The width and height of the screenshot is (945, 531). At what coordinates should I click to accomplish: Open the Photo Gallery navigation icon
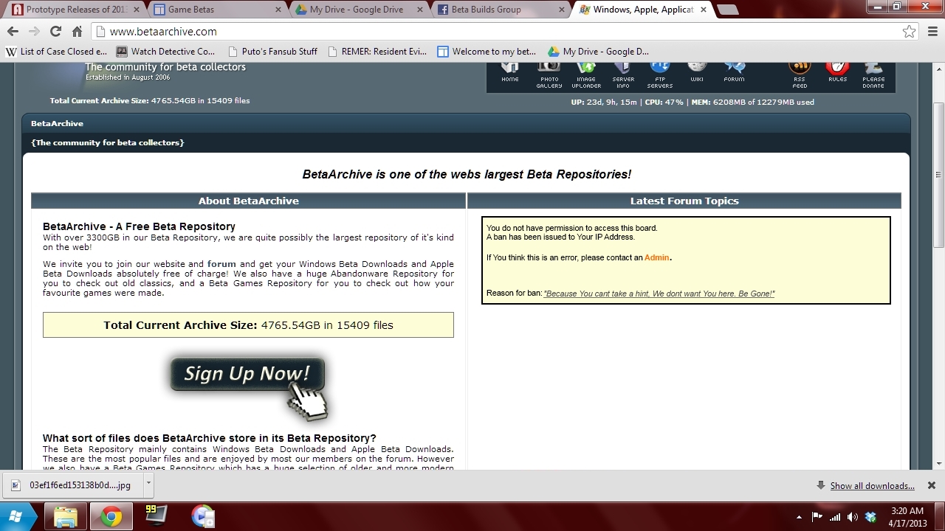tap(549, 75)
